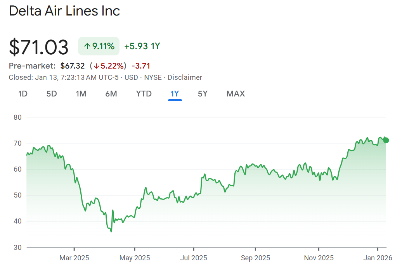The height and width of the screenshot is (270, 402).
Task: Click the green up-arrow in 9.11% badge
Action: tap(87, 47)
